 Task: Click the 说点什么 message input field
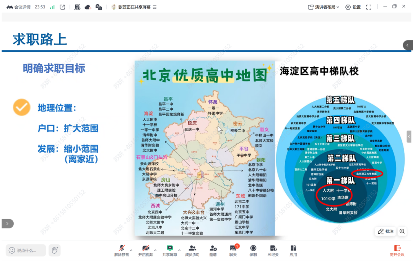26,250
